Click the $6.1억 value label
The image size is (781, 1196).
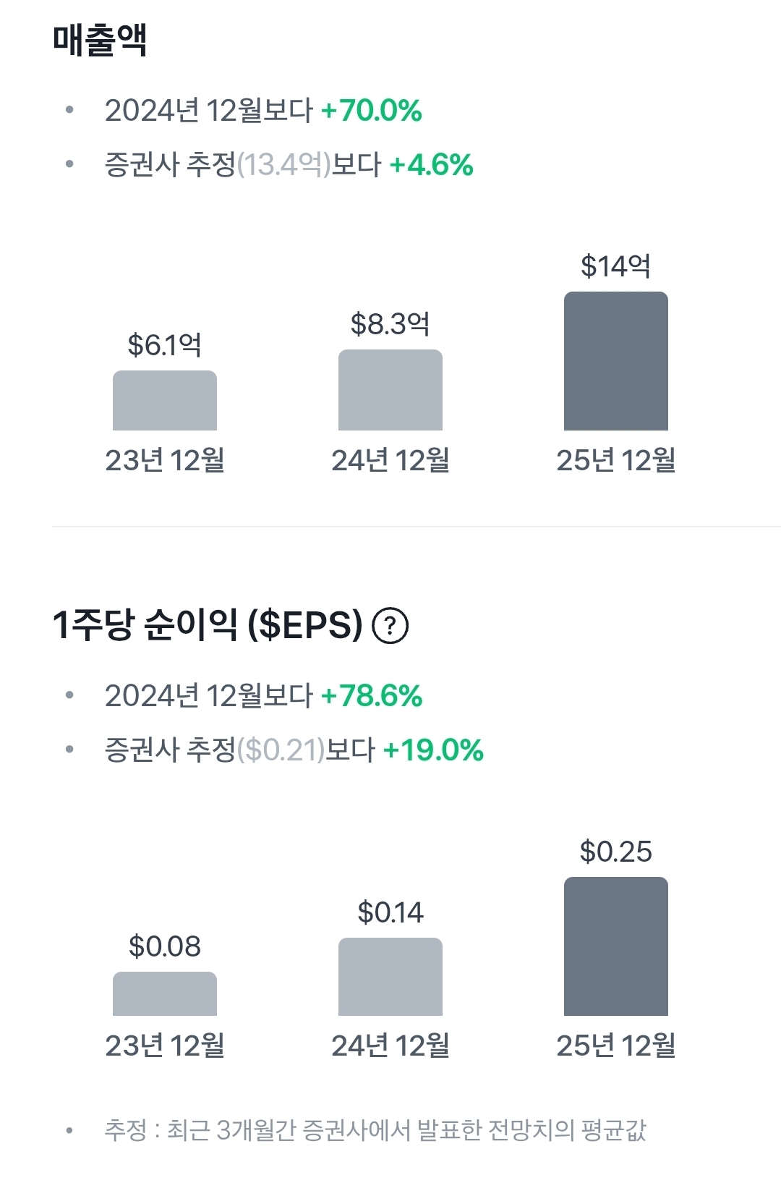tap(164, 344)
